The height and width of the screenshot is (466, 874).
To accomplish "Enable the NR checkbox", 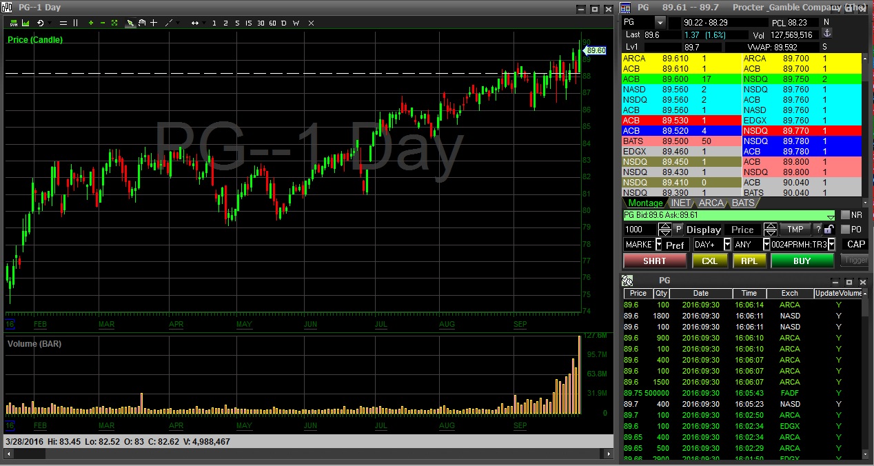I will tap(845, 215).
